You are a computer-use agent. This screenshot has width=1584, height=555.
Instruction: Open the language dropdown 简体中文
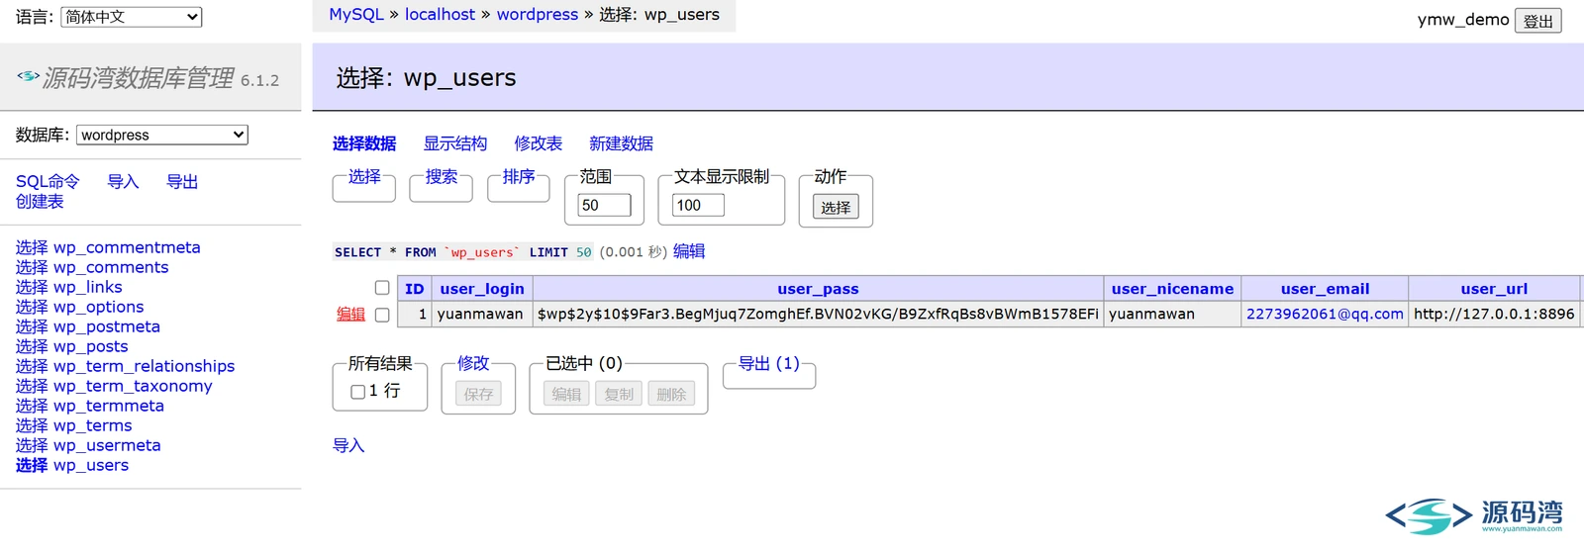[x=132, y=17]
